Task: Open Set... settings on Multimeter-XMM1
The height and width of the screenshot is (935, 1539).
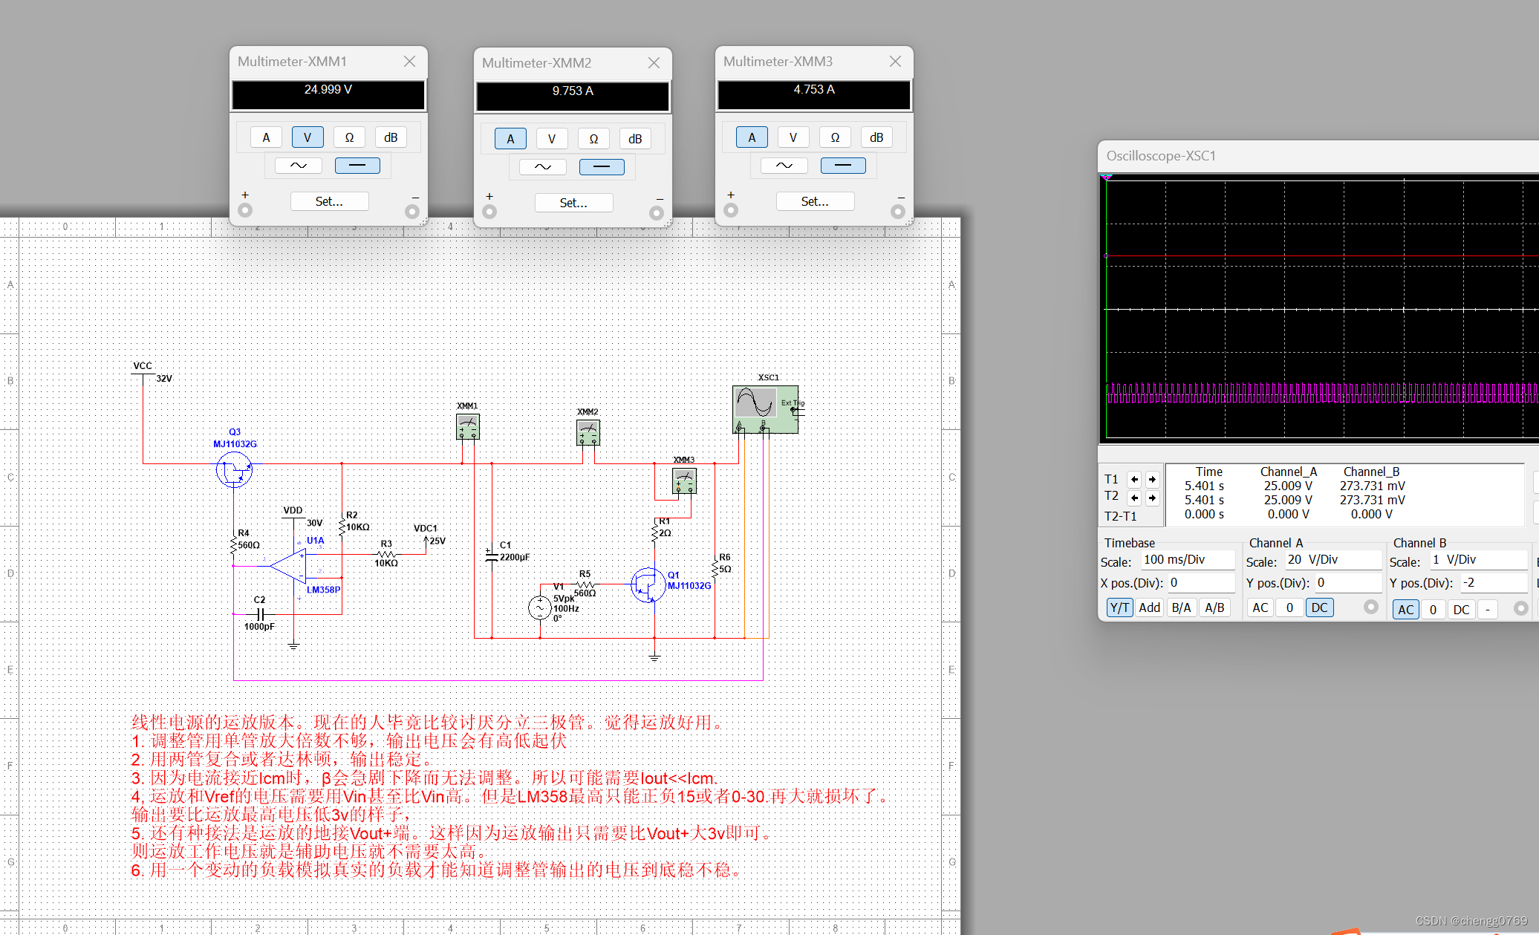Action: tap(329, 201)
